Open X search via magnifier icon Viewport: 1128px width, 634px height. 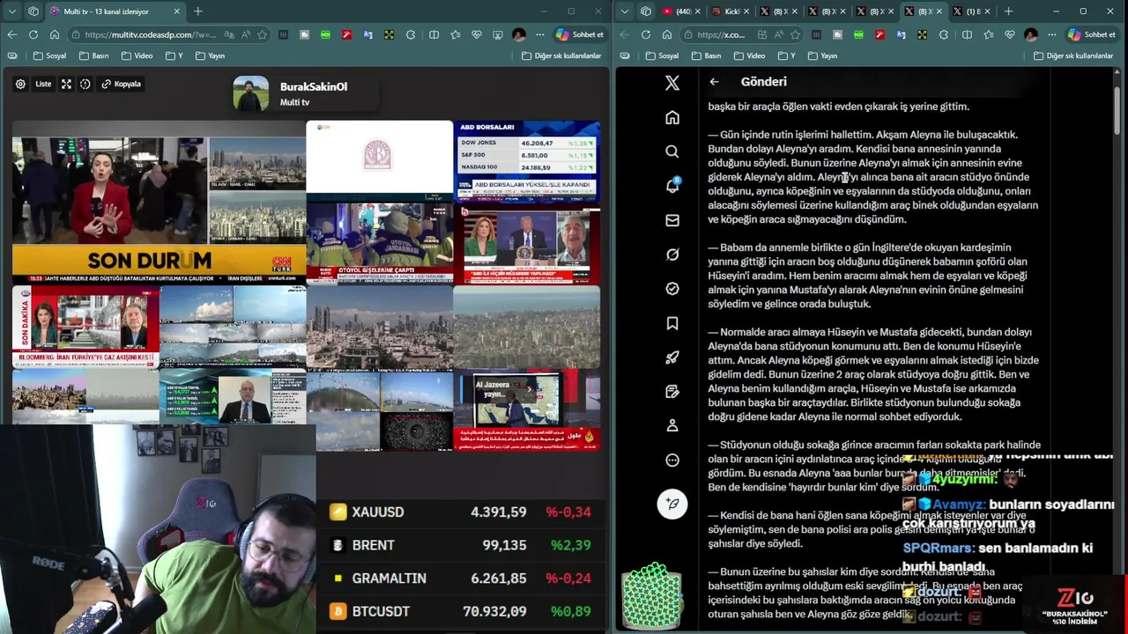tap(672, 151)
